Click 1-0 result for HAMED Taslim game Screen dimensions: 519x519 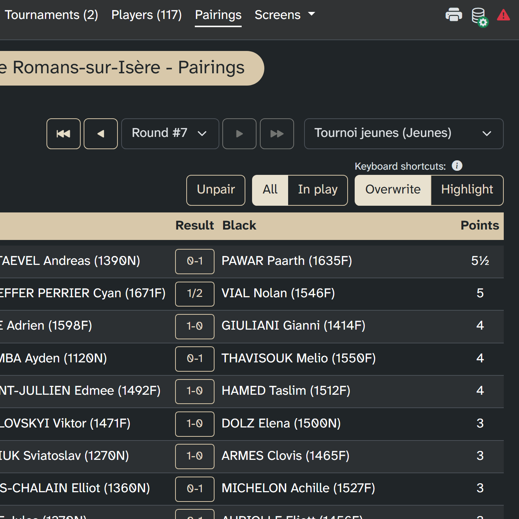point(195,391)
